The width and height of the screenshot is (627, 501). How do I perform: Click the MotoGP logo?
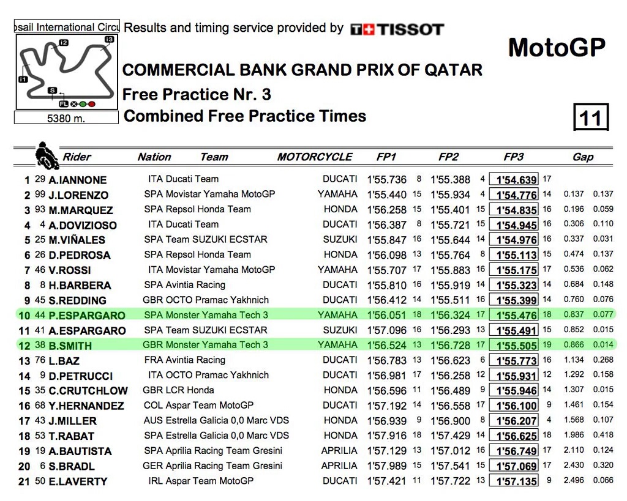pos(557,47)
